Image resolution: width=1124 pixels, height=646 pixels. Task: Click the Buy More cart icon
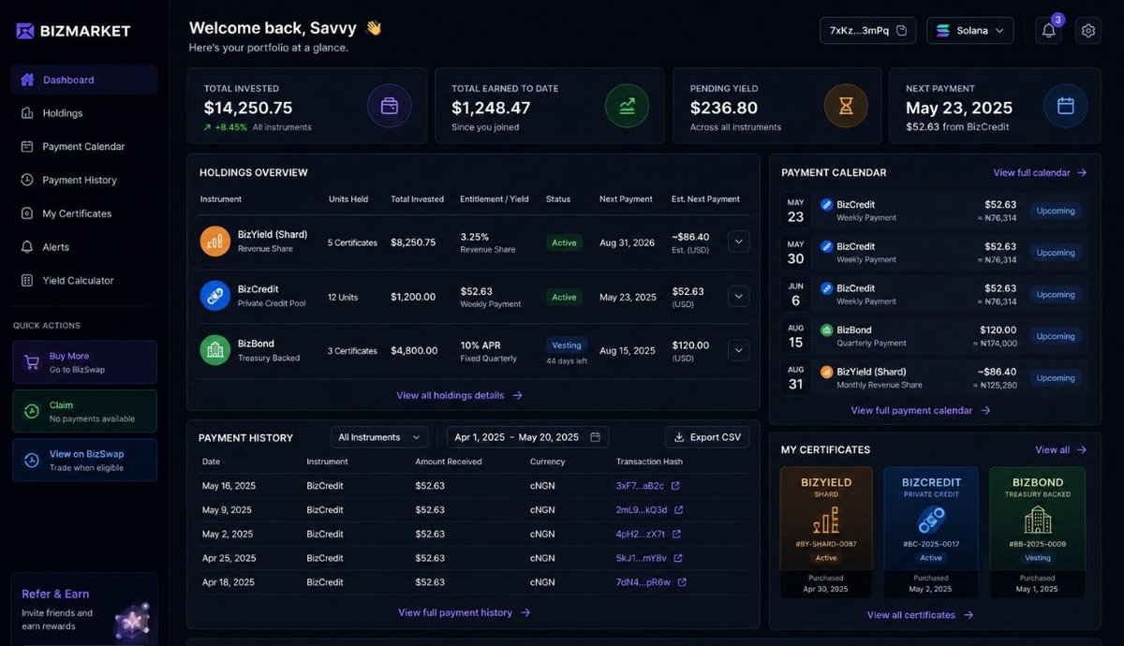pos(31,362)
